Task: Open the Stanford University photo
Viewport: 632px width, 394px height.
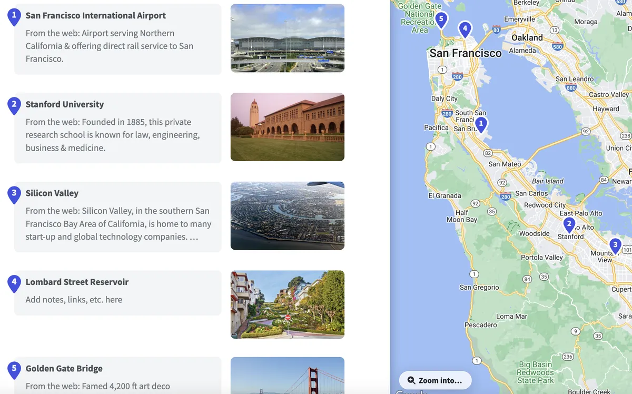Action: 287,126
